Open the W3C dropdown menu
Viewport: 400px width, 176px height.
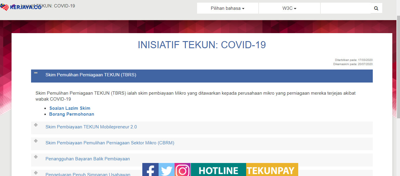pos(289,8)
